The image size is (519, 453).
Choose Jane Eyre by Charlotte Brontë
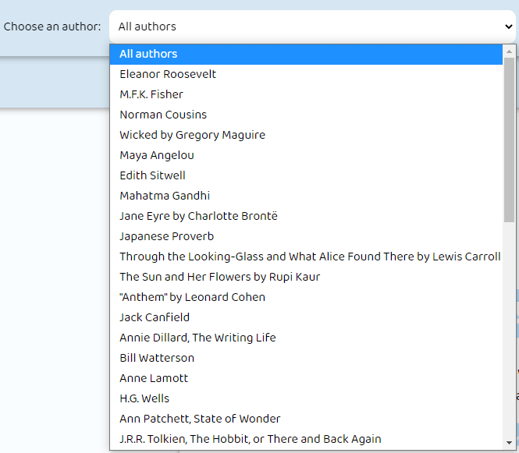click(x=306, y=216)
